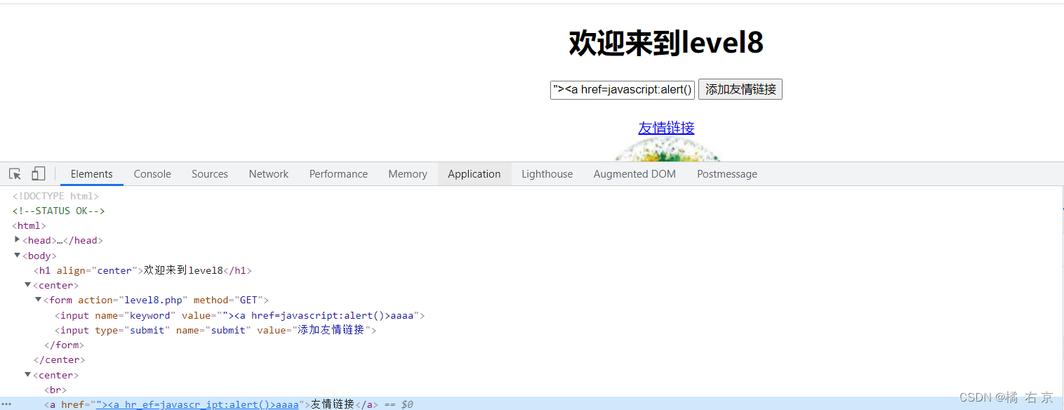Screen dimensions: 1064x410
Task: Select the highlighted anchor href row
Action: tap(532, 404)
